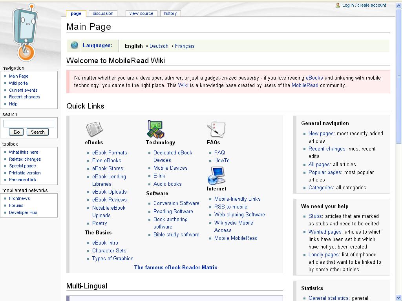Click the Search button in sidebar
Viewport: 402px width, 301px height.
point(38,132)
